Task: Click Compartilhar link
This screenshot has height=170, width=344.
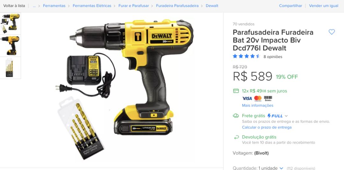Action: [290, 6]
